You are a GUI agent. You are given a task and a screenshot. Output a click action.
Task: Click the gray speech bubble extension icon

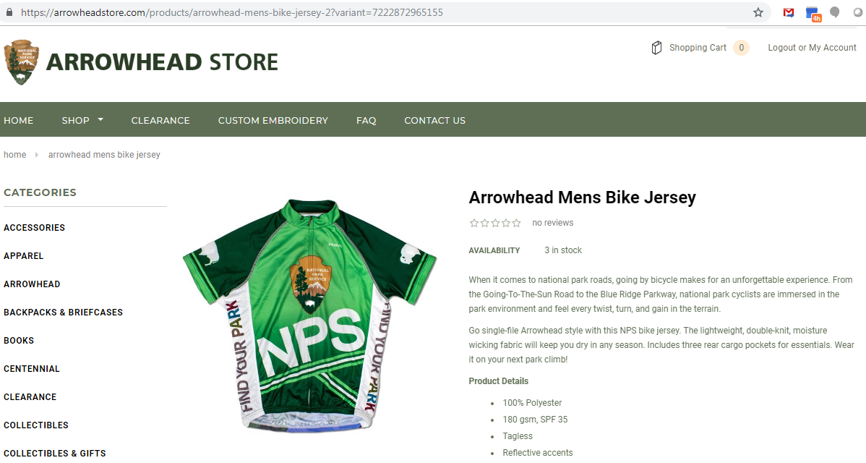pyautogui.click(x=834, y=12)
